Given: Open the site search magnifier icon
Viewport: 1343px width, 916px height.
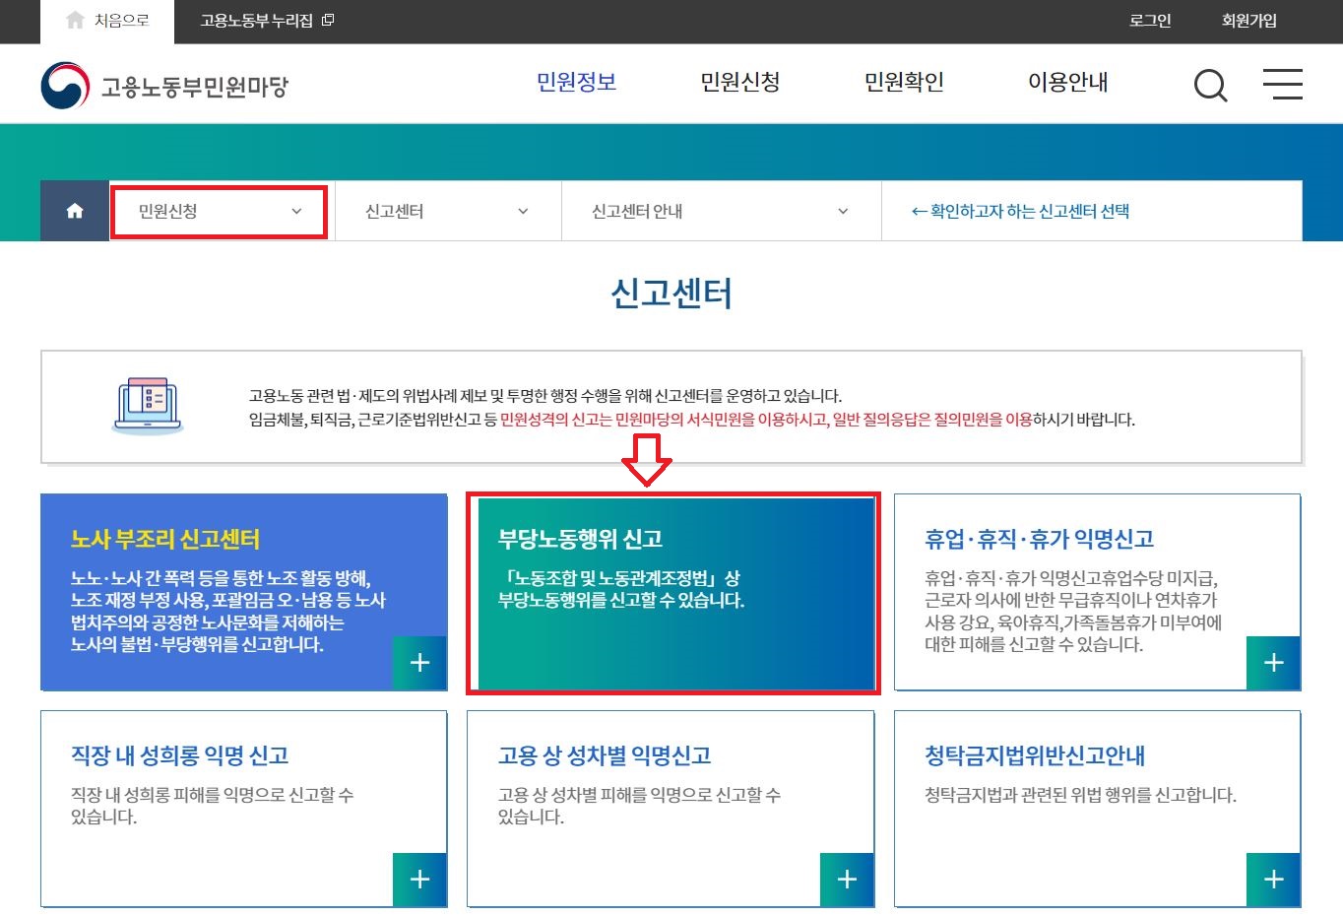Looking at the screenshot, I should (x=1210, y=85).
